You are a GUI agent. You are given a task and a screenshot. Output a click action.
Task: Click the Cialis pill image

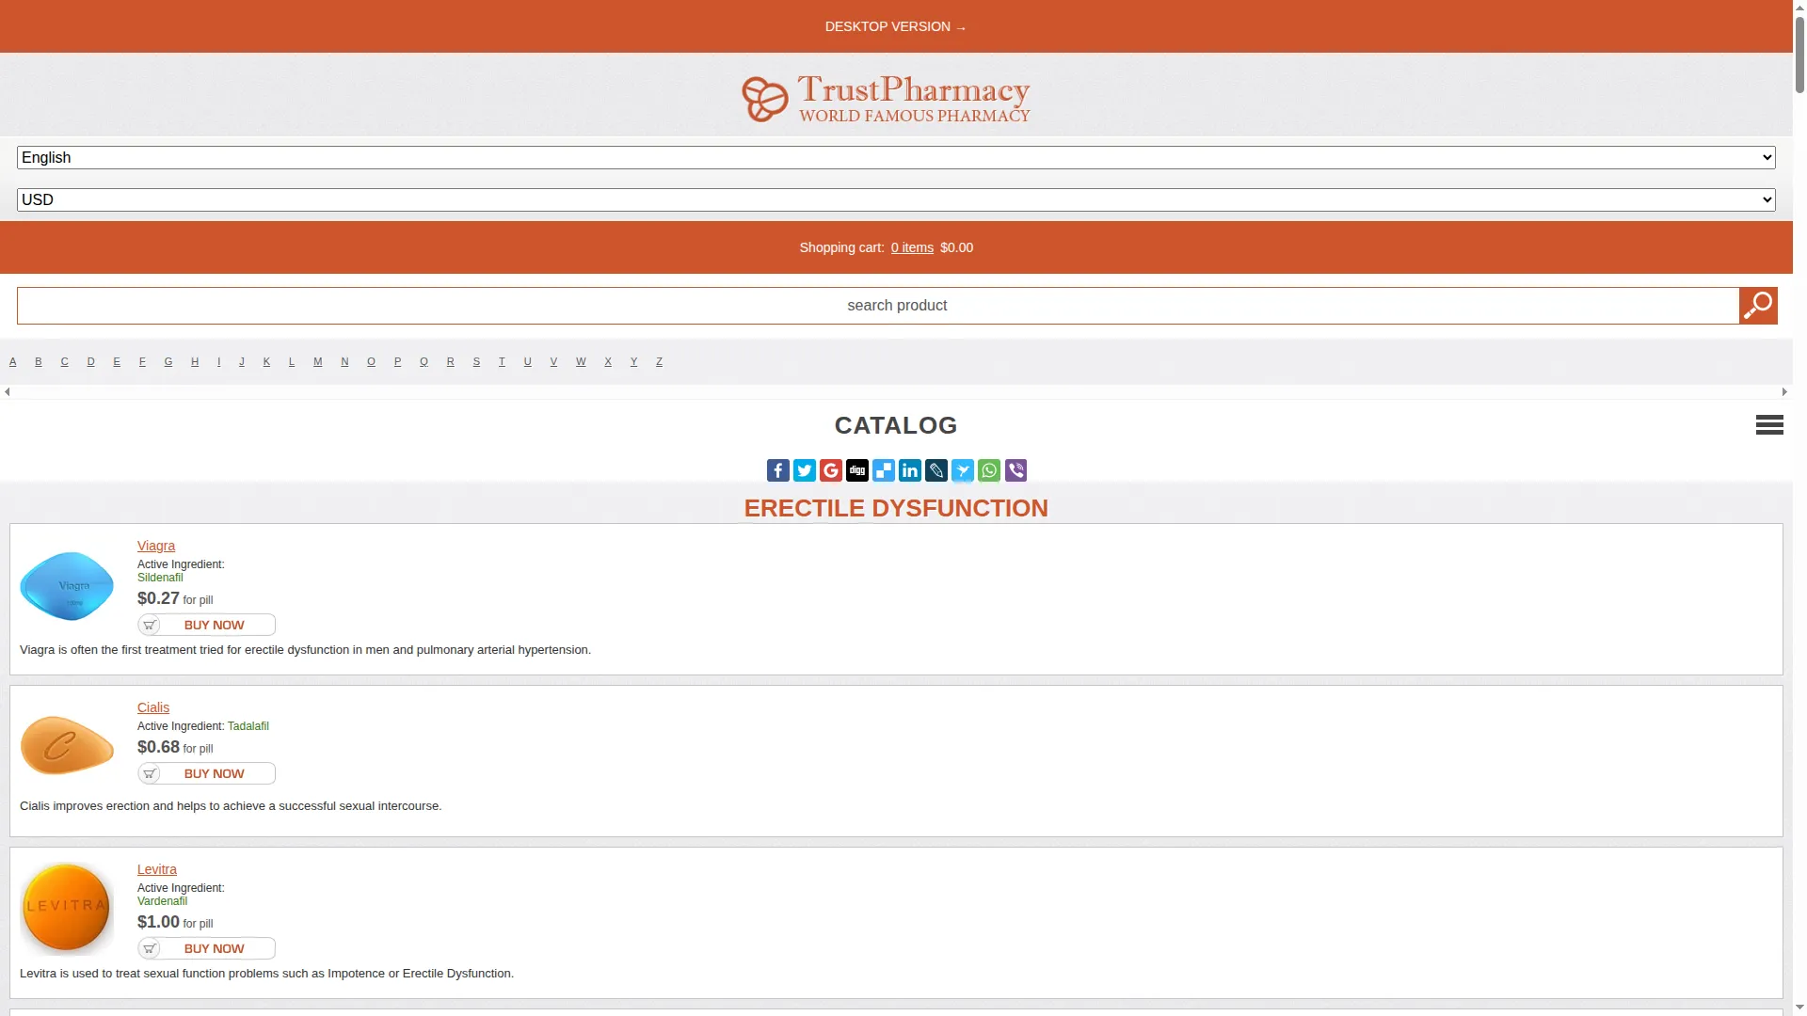click(67, 745)
